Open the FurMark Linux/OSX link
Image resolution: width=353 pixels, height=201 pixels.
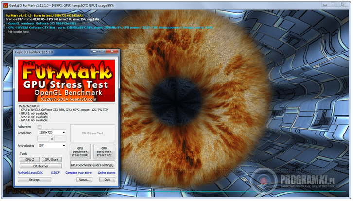pos(30,173)
